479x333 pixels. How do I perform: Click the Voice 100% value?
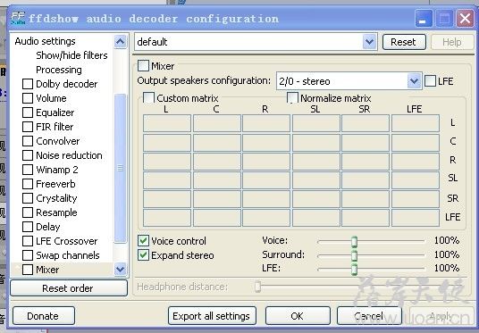(446, 240)
